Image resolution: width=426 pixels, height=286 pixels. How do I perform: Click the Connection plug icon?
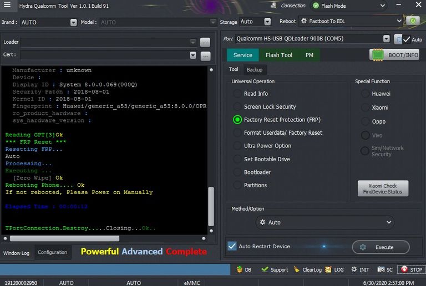(x=273, y=6)
